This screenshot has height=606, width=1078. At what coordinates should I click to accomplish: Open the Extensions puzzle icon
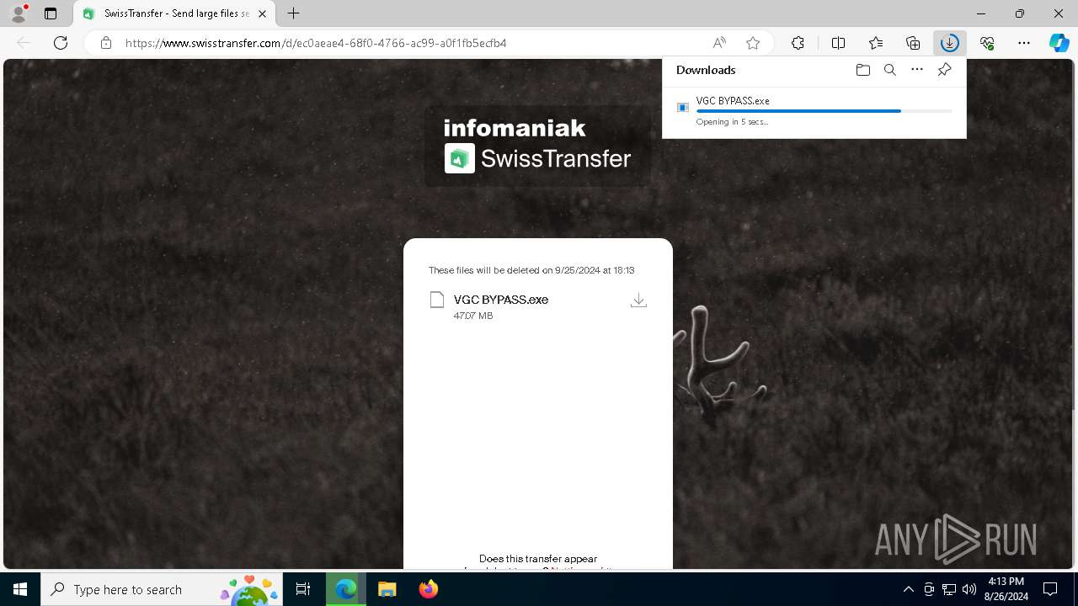(x=798, y=43)
